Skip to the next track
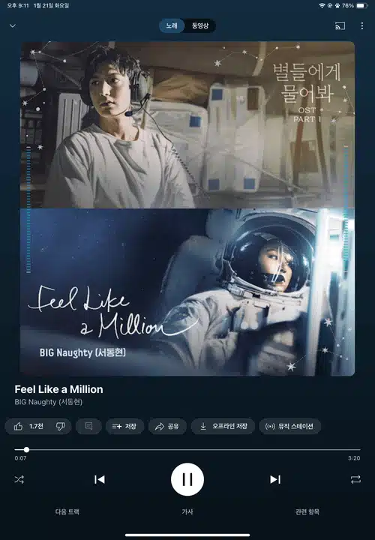The height and width of the screenshot is (540, 375). [275, 479]
